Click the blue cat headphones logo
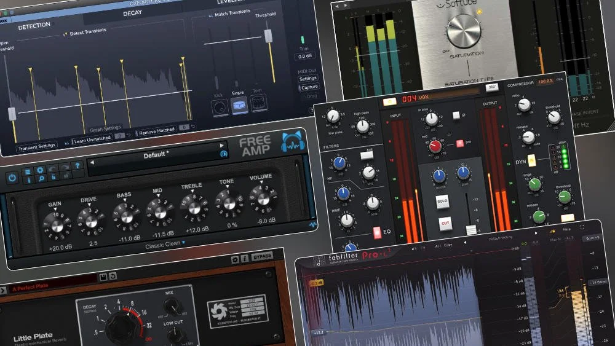This screenshot has width=615, height=346. [x=293, y=142]
